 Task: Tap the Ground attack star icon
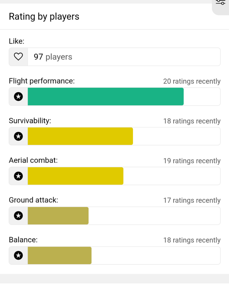coord(18,216)
